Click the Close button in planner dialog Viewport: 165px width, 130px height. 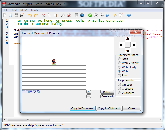[132, 108]
